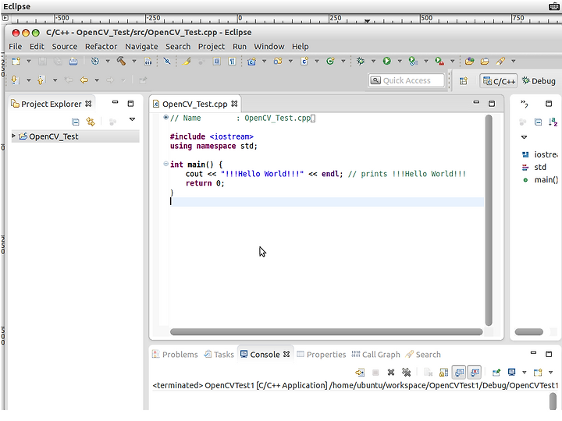Click the green Run button icon
Viewport: 562px width, 421px height.
pos(386,62)
